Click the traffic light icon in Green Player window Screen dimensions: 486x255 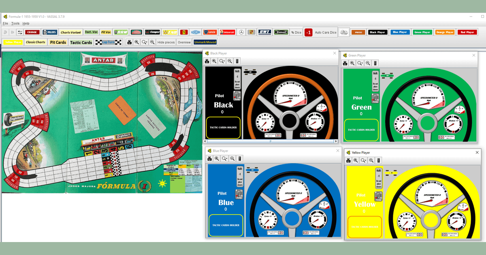[375, 63]
